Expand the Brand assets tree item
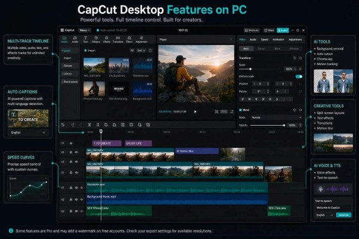The width and height of the screenshot is (359, 239). pyautogui.click(x=70, y=82)
